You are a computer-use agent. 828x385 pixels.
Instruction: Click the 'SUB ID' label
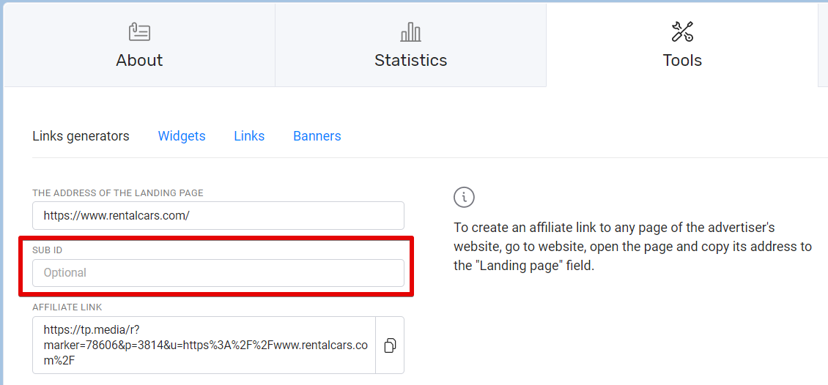click(x=48, y=250)
